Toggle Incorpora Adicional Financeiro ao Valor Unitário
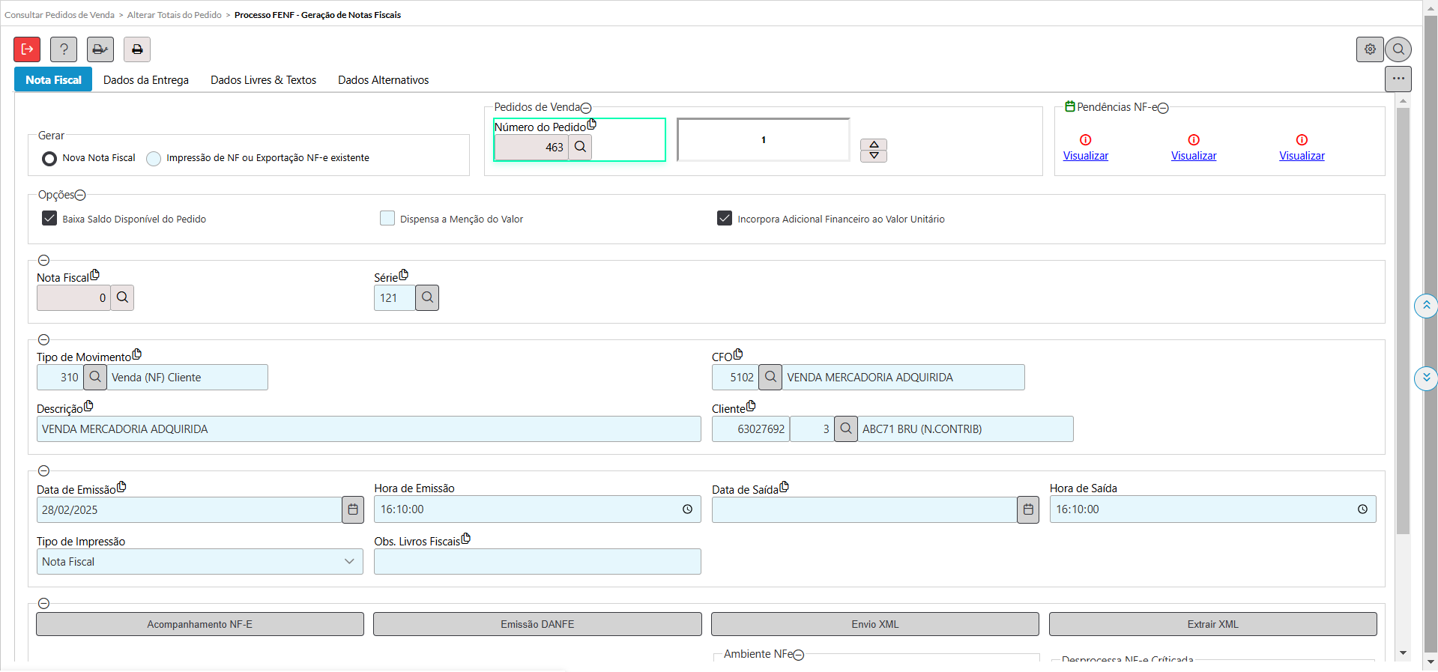 click(x=725, y=219)
